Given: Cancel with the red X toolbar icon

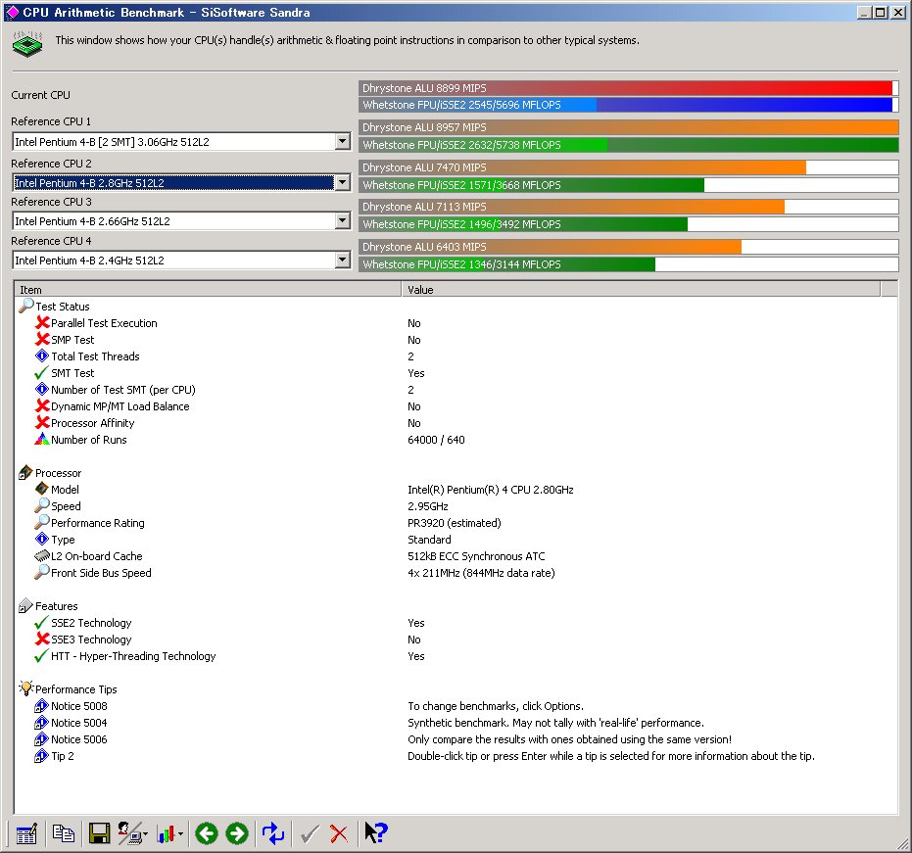Looking at the screenshot, I should tap(339, 833).
